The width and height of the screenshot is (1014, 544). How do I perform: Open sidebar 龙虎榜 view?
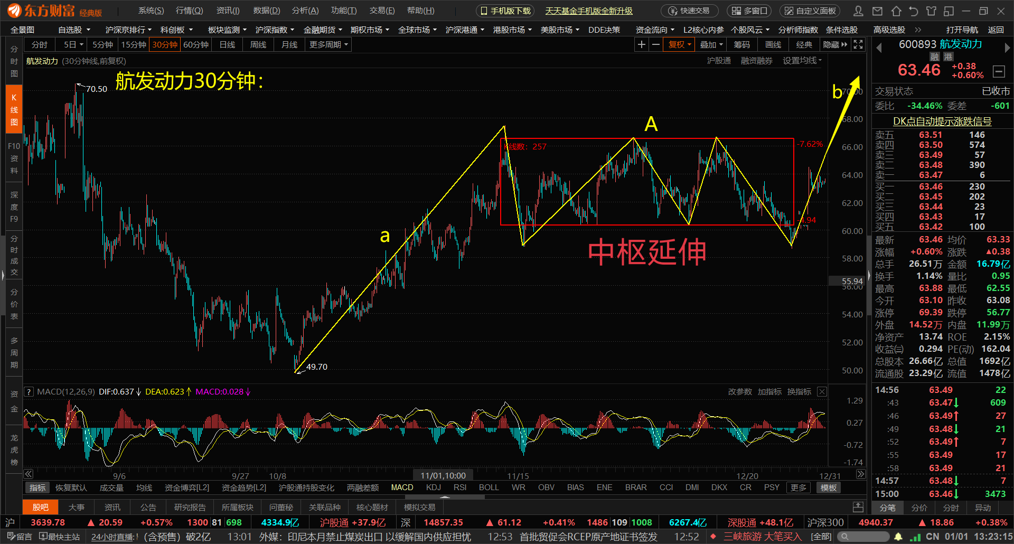point(14,449)
